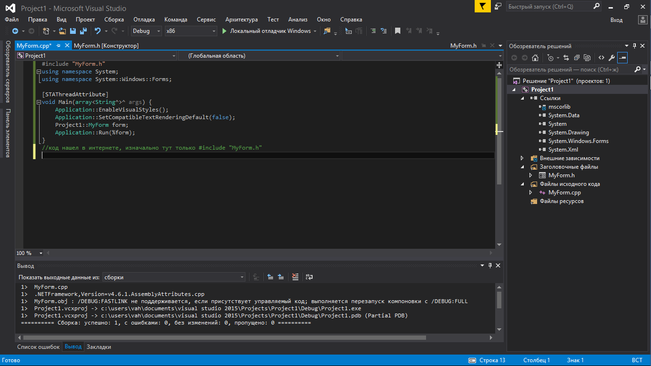Open Properties wrench icon in Solution Explorer
Screen dimensions: 651x366
point(612,58)
